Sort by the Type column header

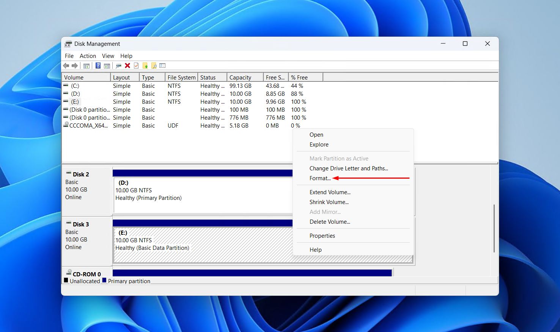click(152, 77)
